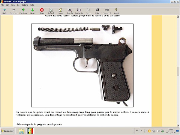
Task: Open the Options menu
Action: 25,5
